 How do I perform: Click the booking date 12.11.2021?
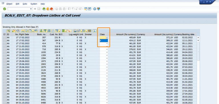(189, 40)
